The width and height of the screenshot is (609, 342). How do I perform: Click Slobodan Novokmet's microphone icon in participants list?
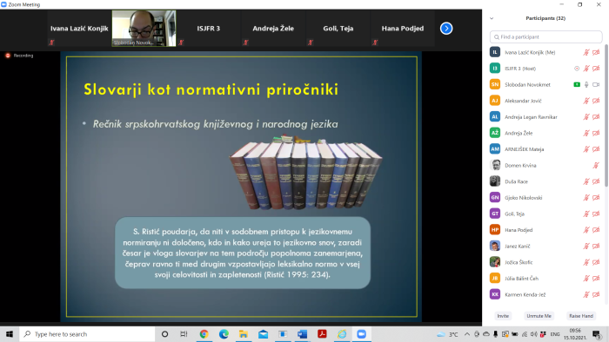tap(586, 84)
